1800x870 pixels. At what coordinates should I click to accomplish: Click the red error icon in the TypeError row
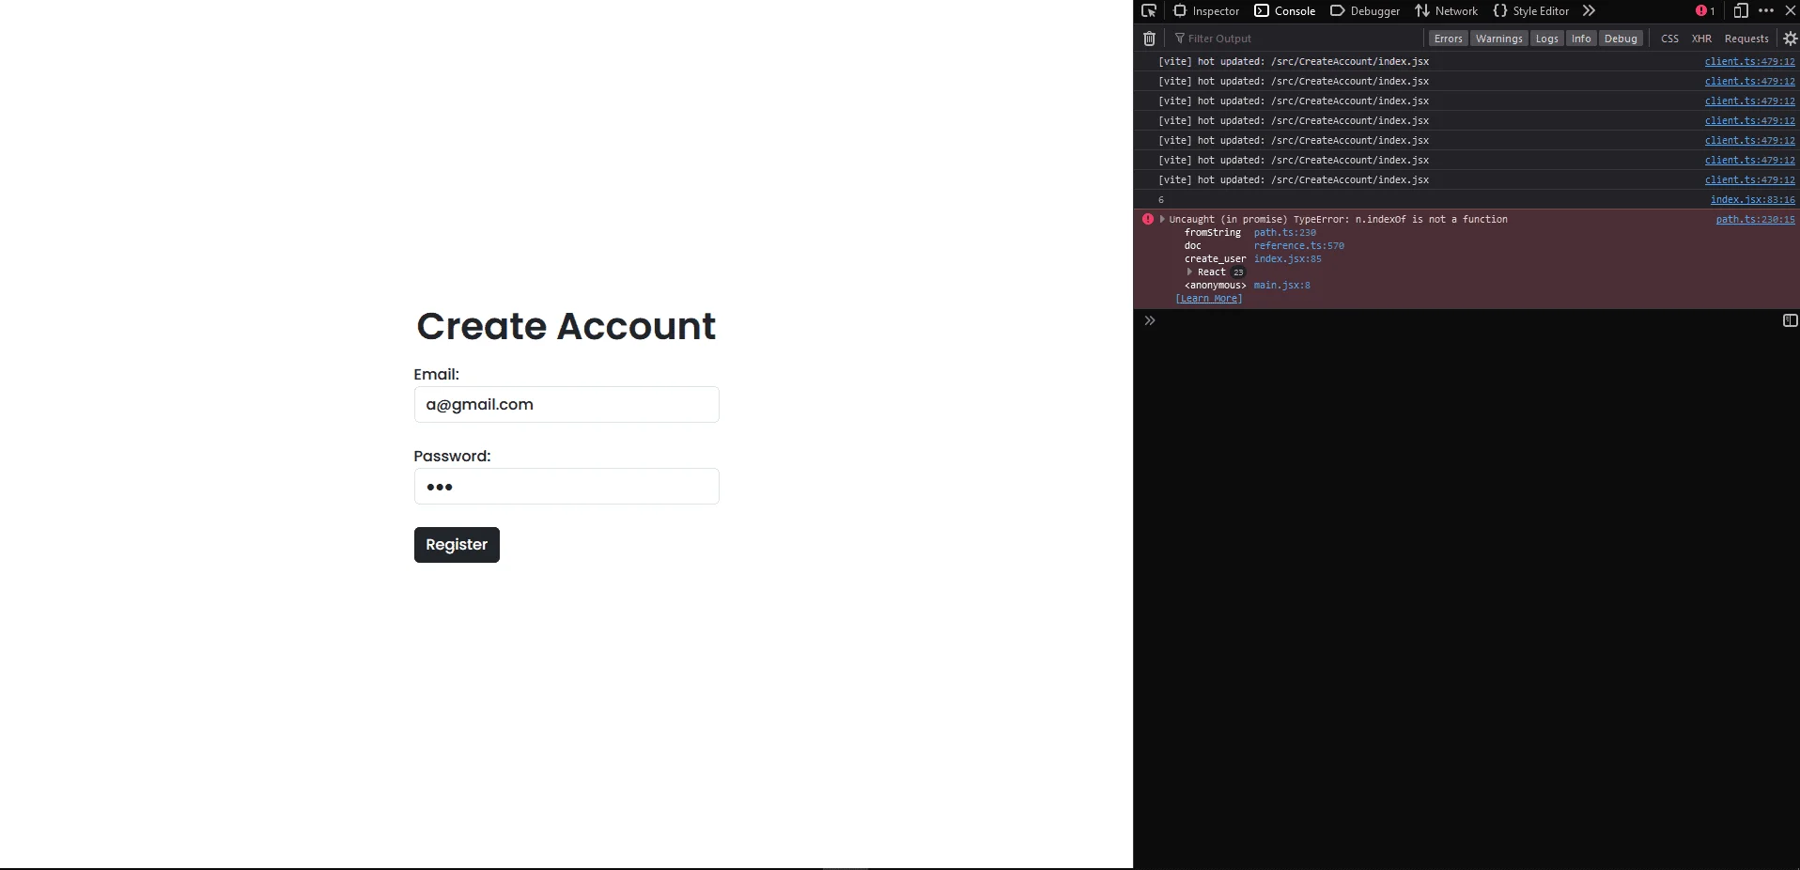tap(1147, 219)
